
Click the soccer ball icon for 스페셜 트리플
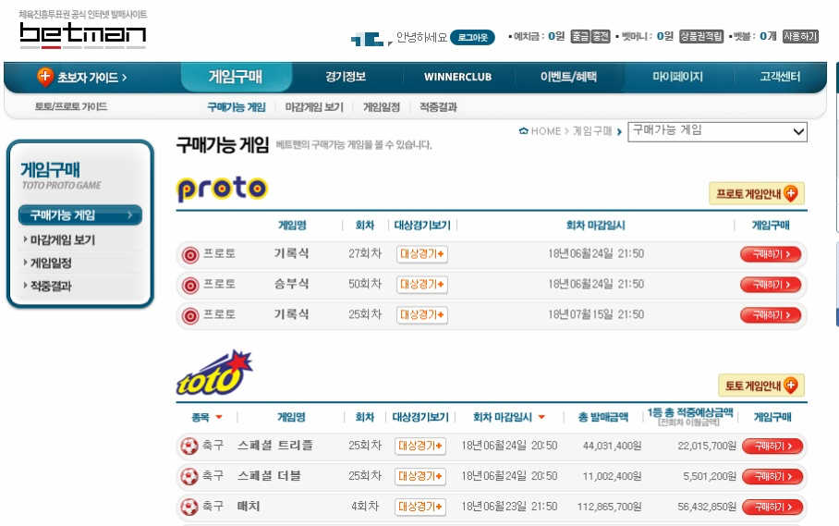point(189,446)
